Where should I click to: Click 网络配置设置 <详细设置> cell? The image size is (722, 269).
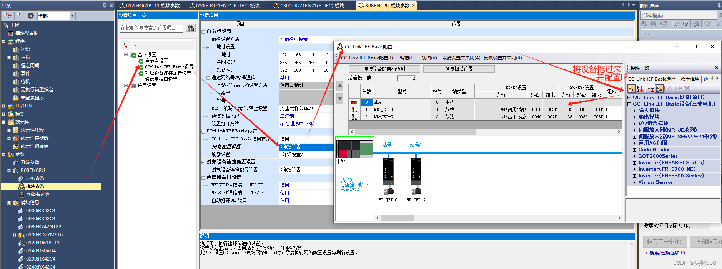[x=306, y=147]
